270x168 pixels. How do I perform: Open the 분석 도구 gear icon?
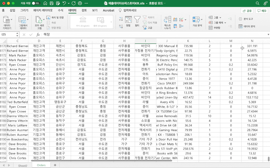pyautogui.click(x=240, y=19)
